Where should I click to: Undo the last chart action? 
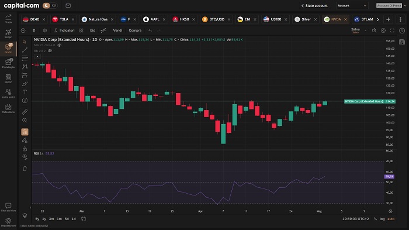(150, 30)
